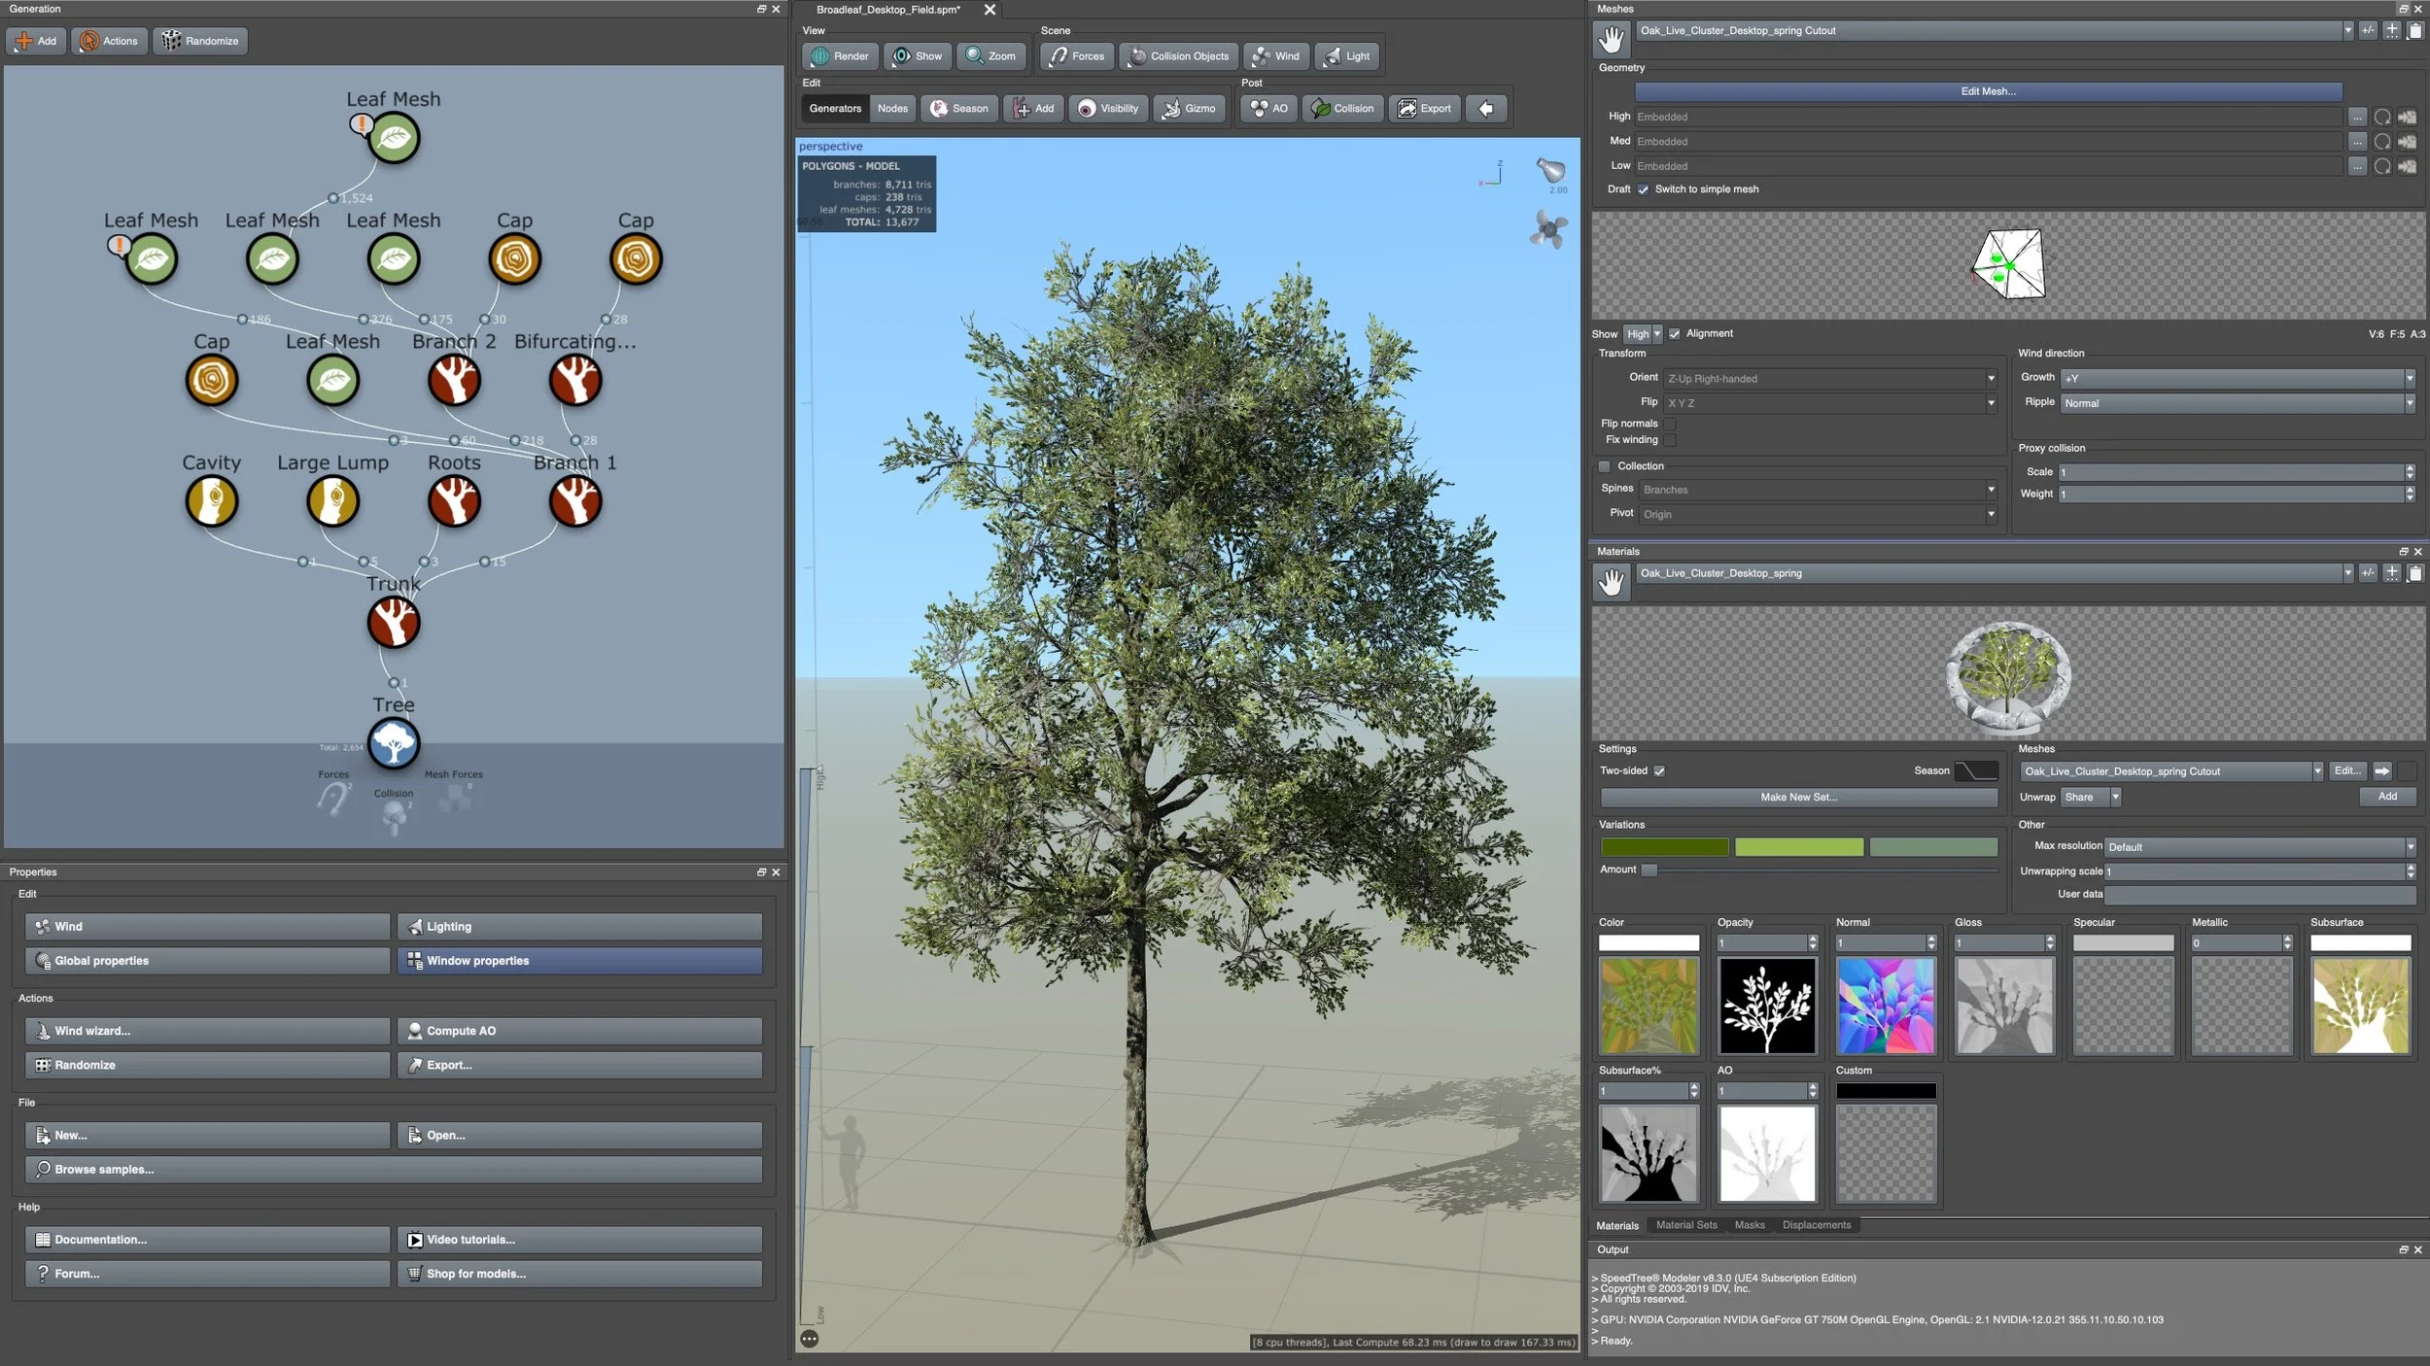Screen dimensions: 2430x1366
Task: Select the topmost Leaf Mesh node
Action: [x=394, y=138]
